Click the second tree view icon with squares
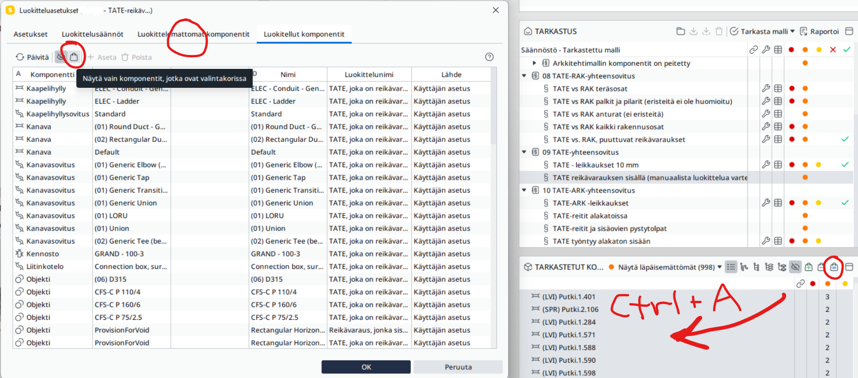The width and height of the screenshot is (858, 378). point(756,267)
